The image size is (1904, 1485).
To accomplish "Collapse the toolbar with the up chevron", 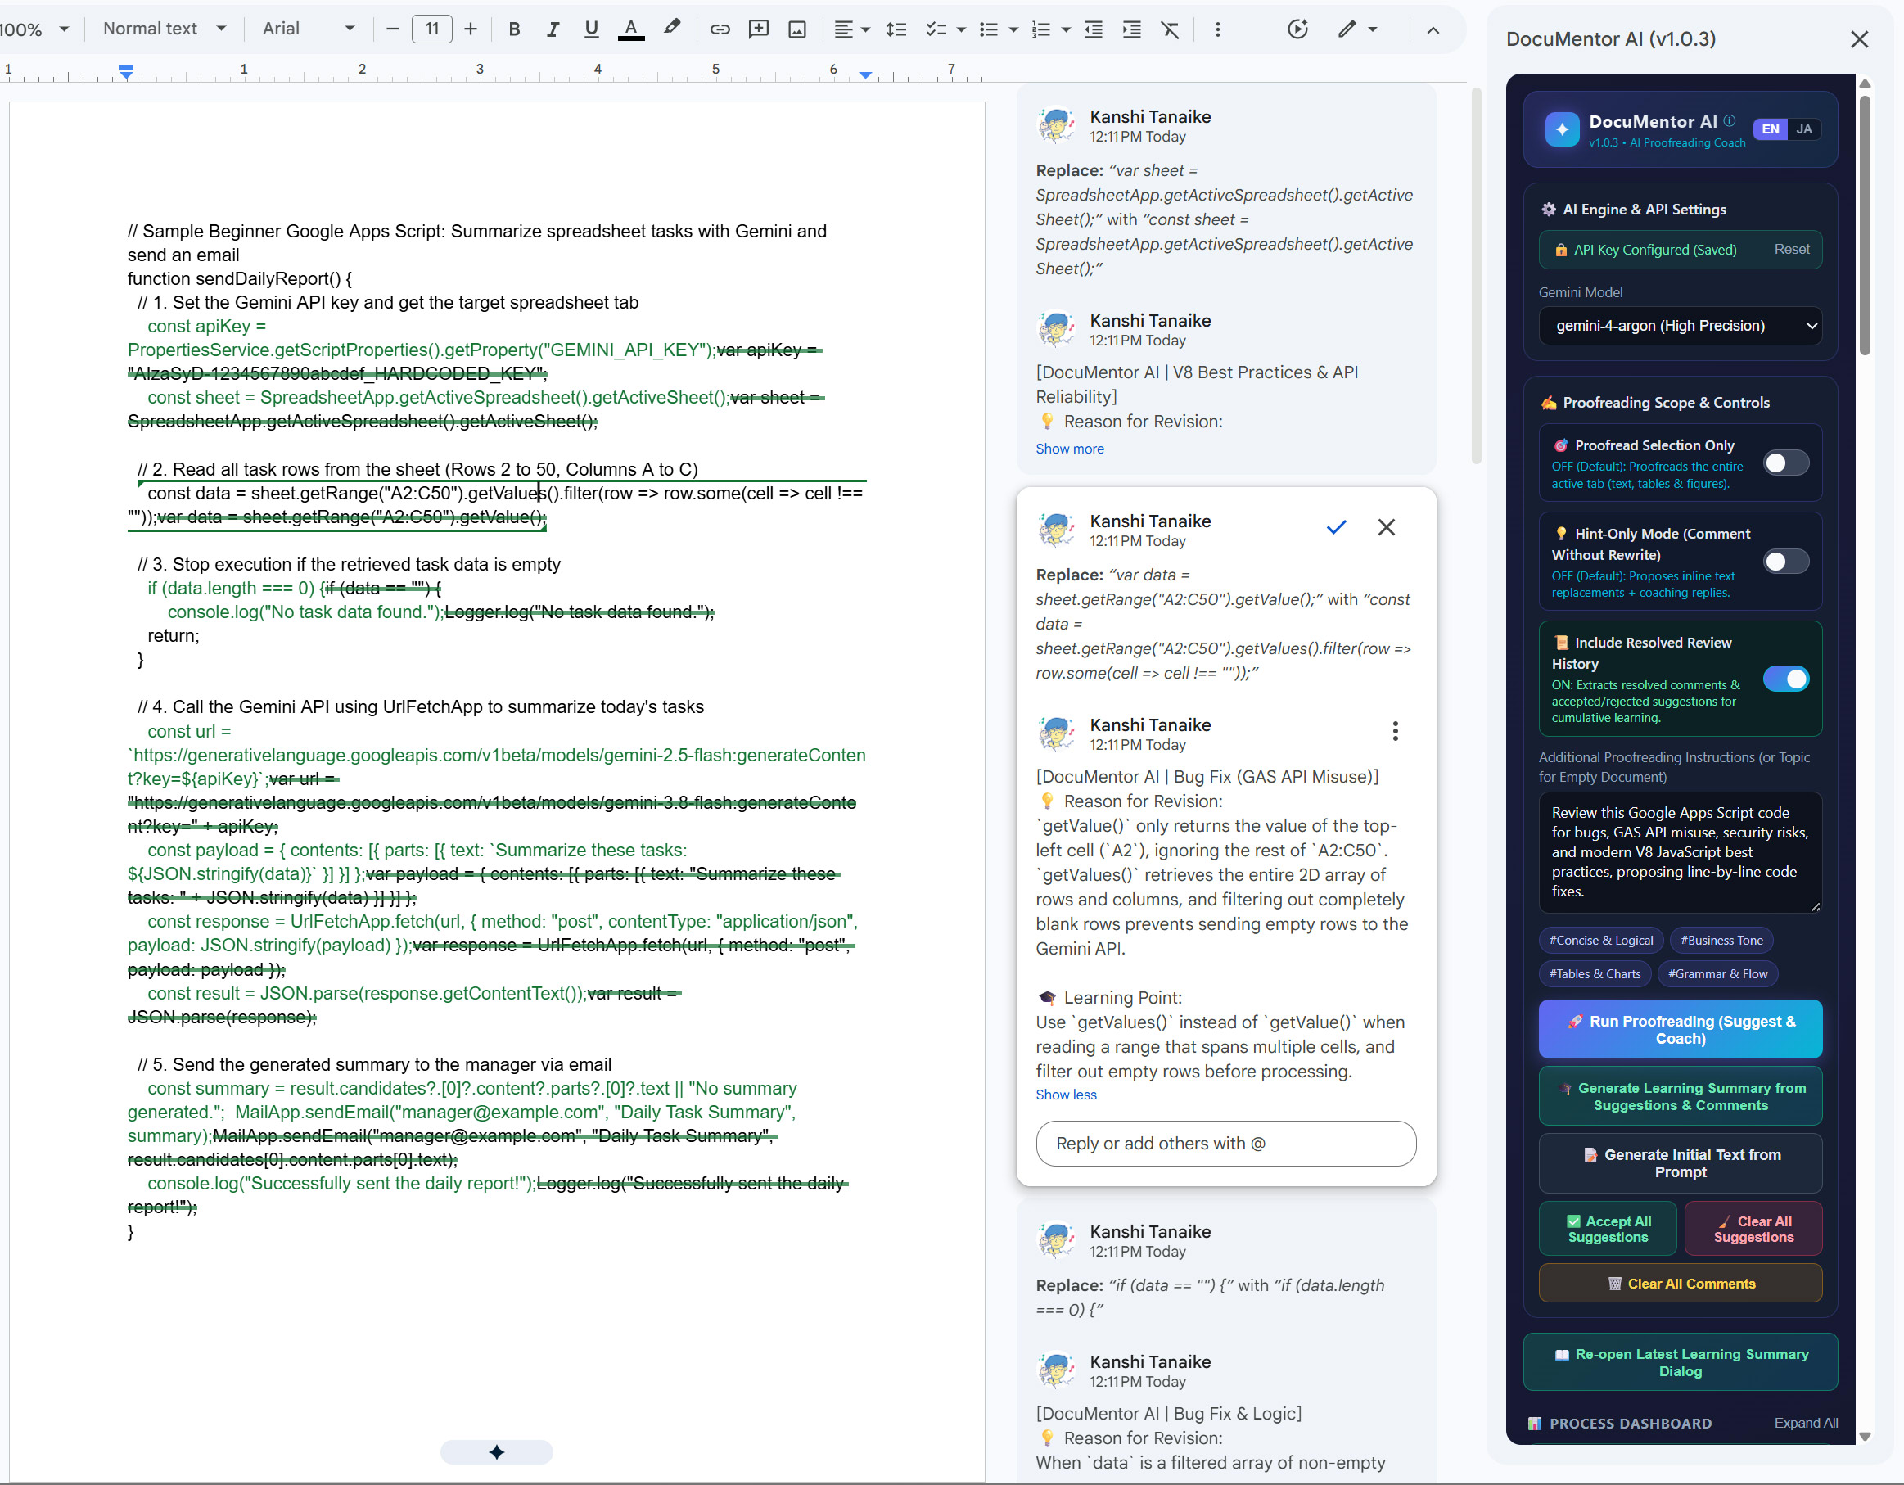I will point(1433,29).
